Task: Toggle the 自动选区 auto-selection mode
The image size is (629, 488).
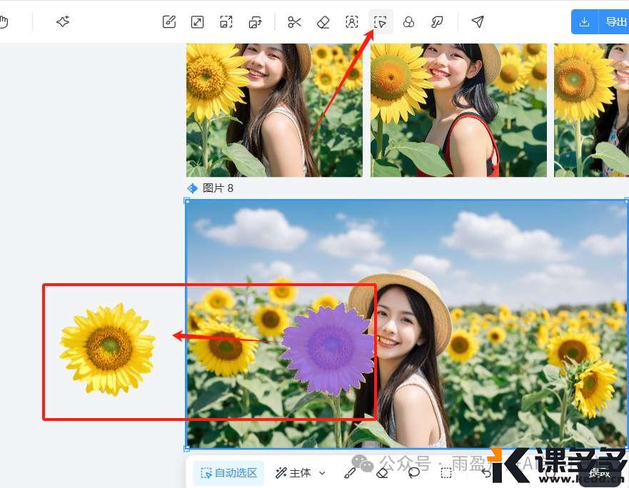Action: click(x=228, y=473)
